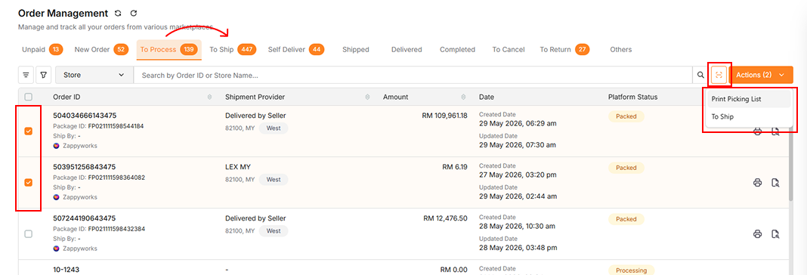Click the Packed status of order 504034666143475
807x275 pixels.
[626, 116]
